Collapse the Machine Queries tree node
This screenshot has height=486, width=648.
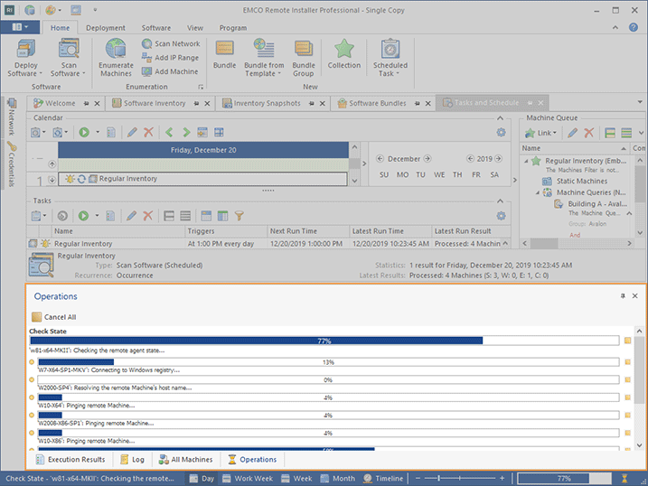(x=536, y=192)
